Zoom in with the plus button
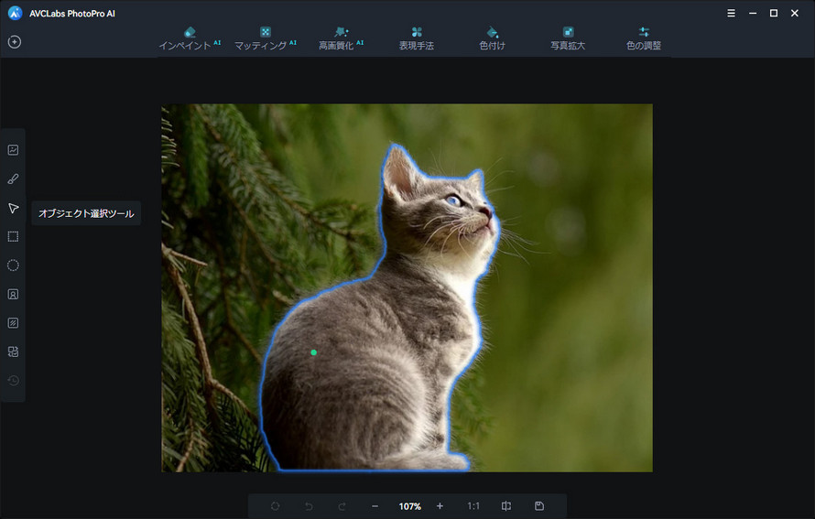The width and height of the screenshot is (815, 519). pos(440,506)
